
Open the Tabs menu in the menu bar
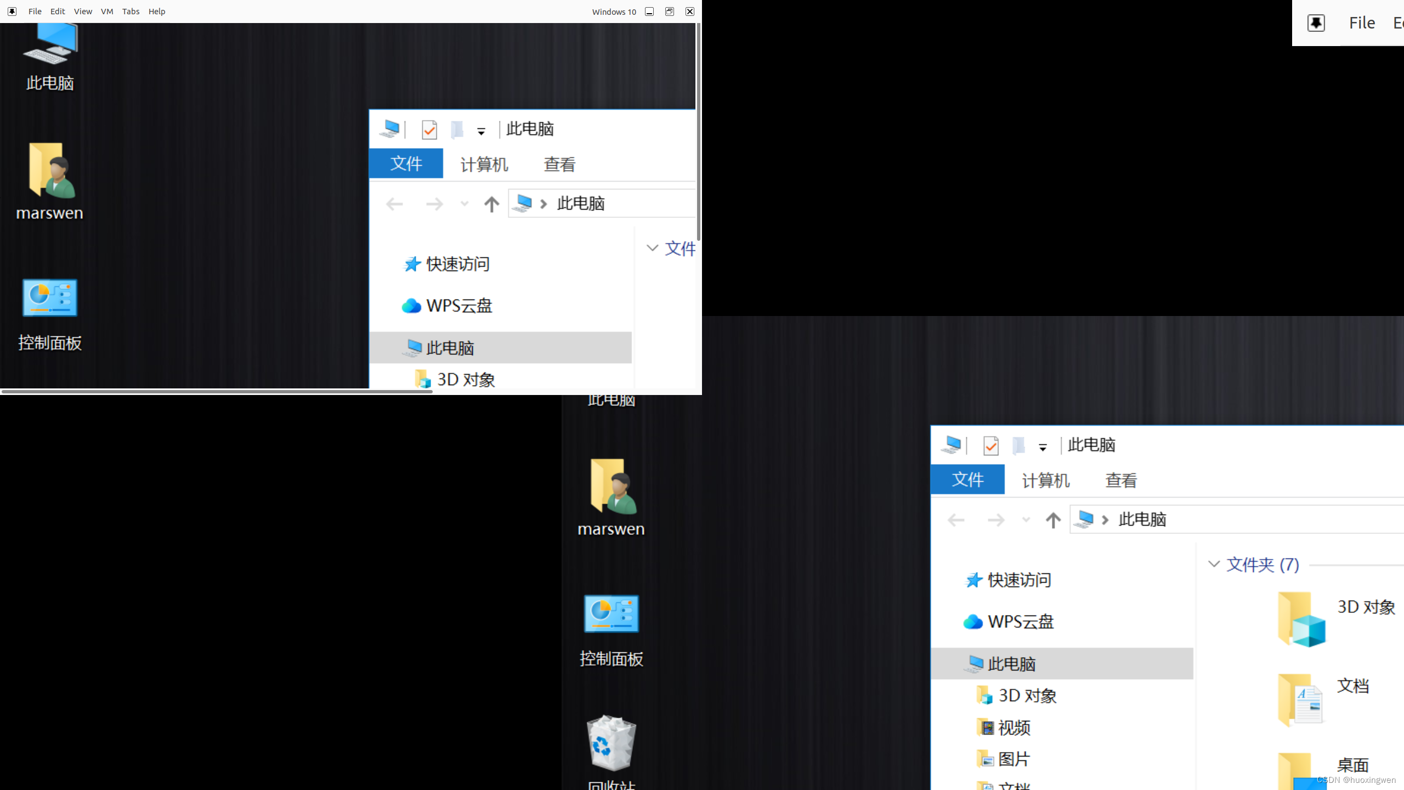[x=131, y=12]
